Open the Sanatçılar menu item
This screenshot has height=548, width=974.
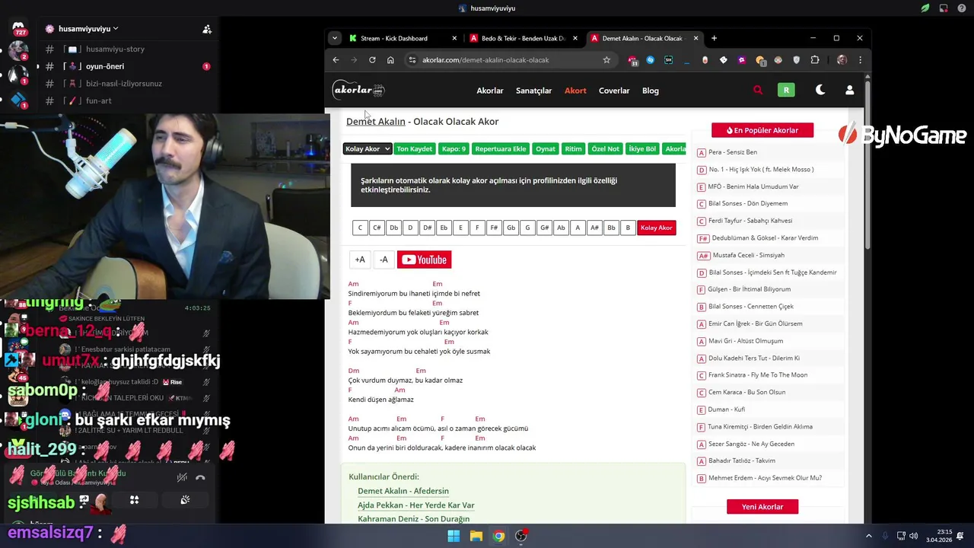(x=534, y=91)
